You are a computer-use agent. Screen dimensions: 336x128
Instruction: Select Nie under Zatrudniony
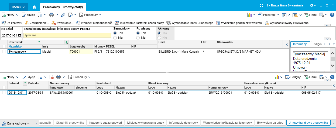pos(115,38)
